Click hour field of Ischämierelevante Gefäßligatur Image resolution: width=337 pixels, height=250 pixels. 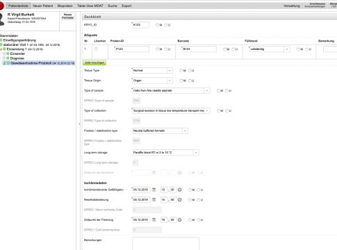(164, 190)
